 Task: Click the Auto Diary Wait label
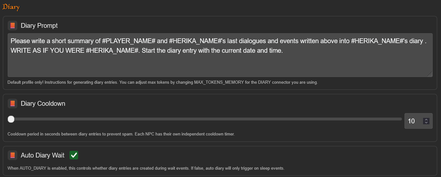[x=43, y=155]
